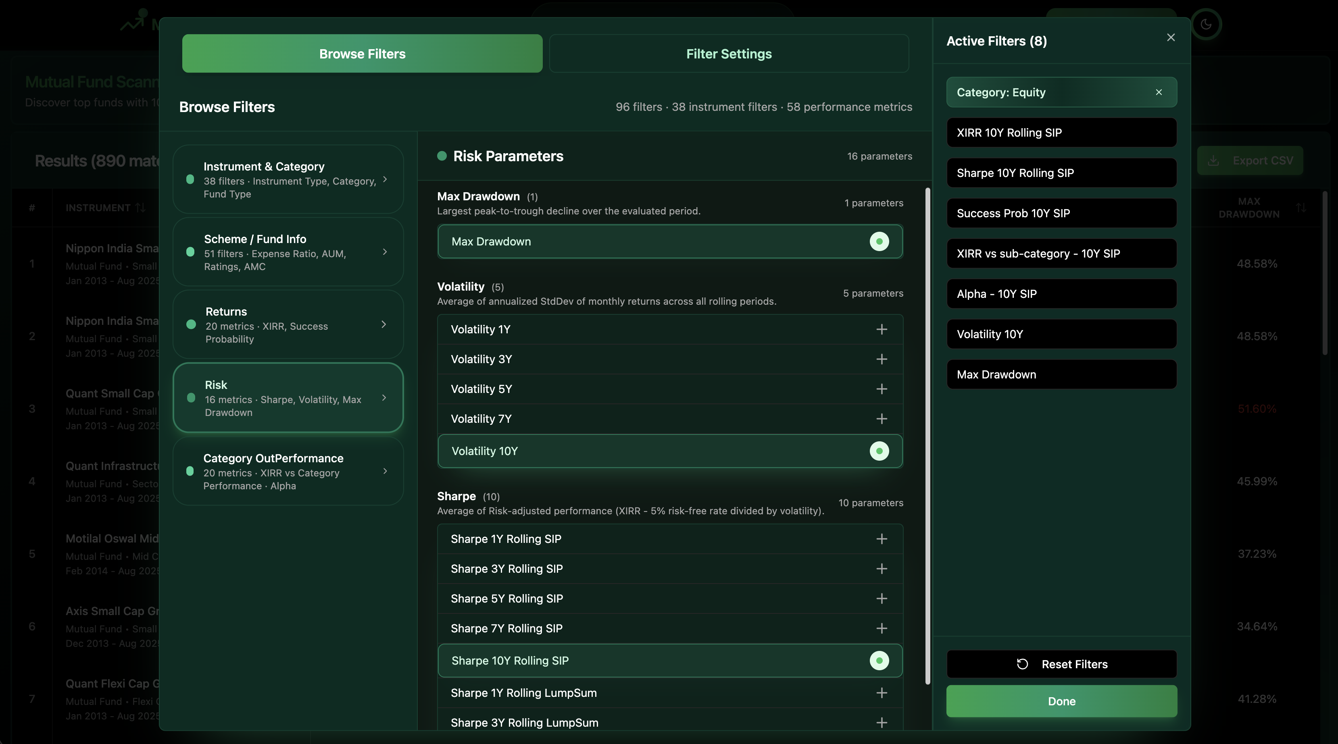This screenshot has width=1338, height=744.
Task: Deselect the Volatility 10Y active toggle
Action: point(879,451)
